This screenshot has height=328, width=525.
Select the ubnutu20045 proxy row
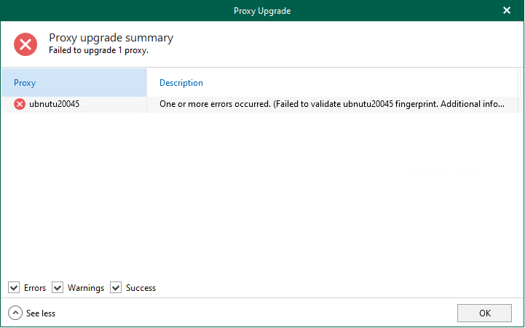point(55,104)
